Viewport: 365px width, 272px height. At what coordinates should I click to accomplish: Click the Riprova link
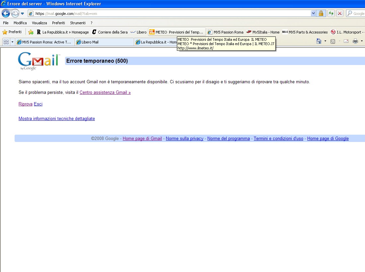point(25,104)
